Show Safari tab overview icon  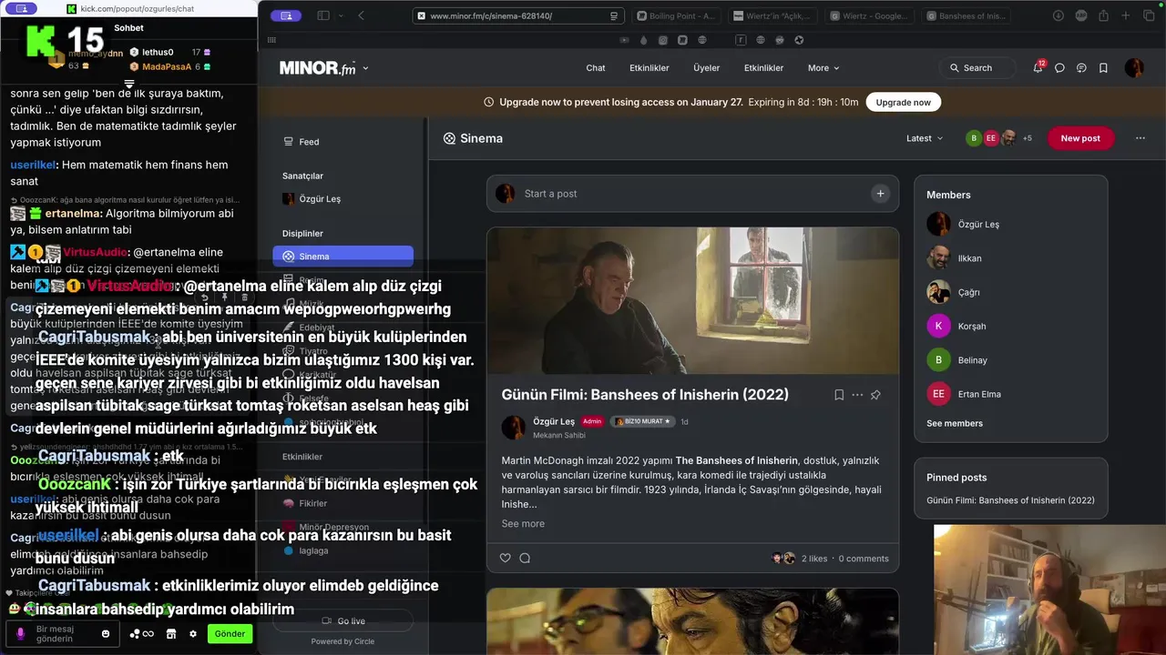[1149, 15]
